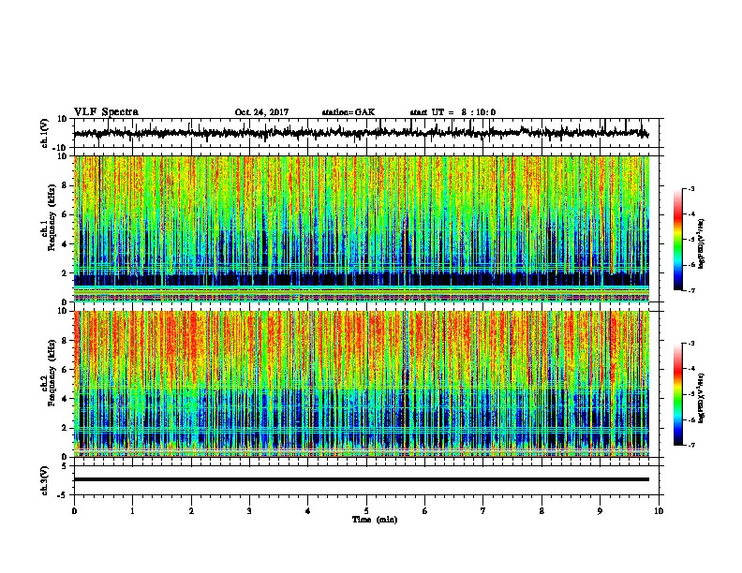Select the date text 'Oct. 24, 2017'
Viewport: 742px width, 573px height.
(261, 112)
